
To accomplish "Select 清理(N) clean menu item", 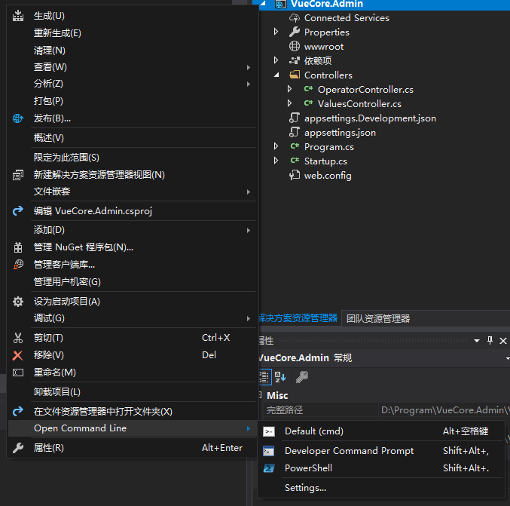I will click(133, 50).
